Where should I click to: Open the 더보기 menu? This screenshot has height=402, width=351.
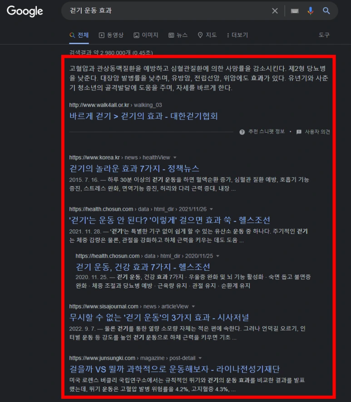pos(237,35)
